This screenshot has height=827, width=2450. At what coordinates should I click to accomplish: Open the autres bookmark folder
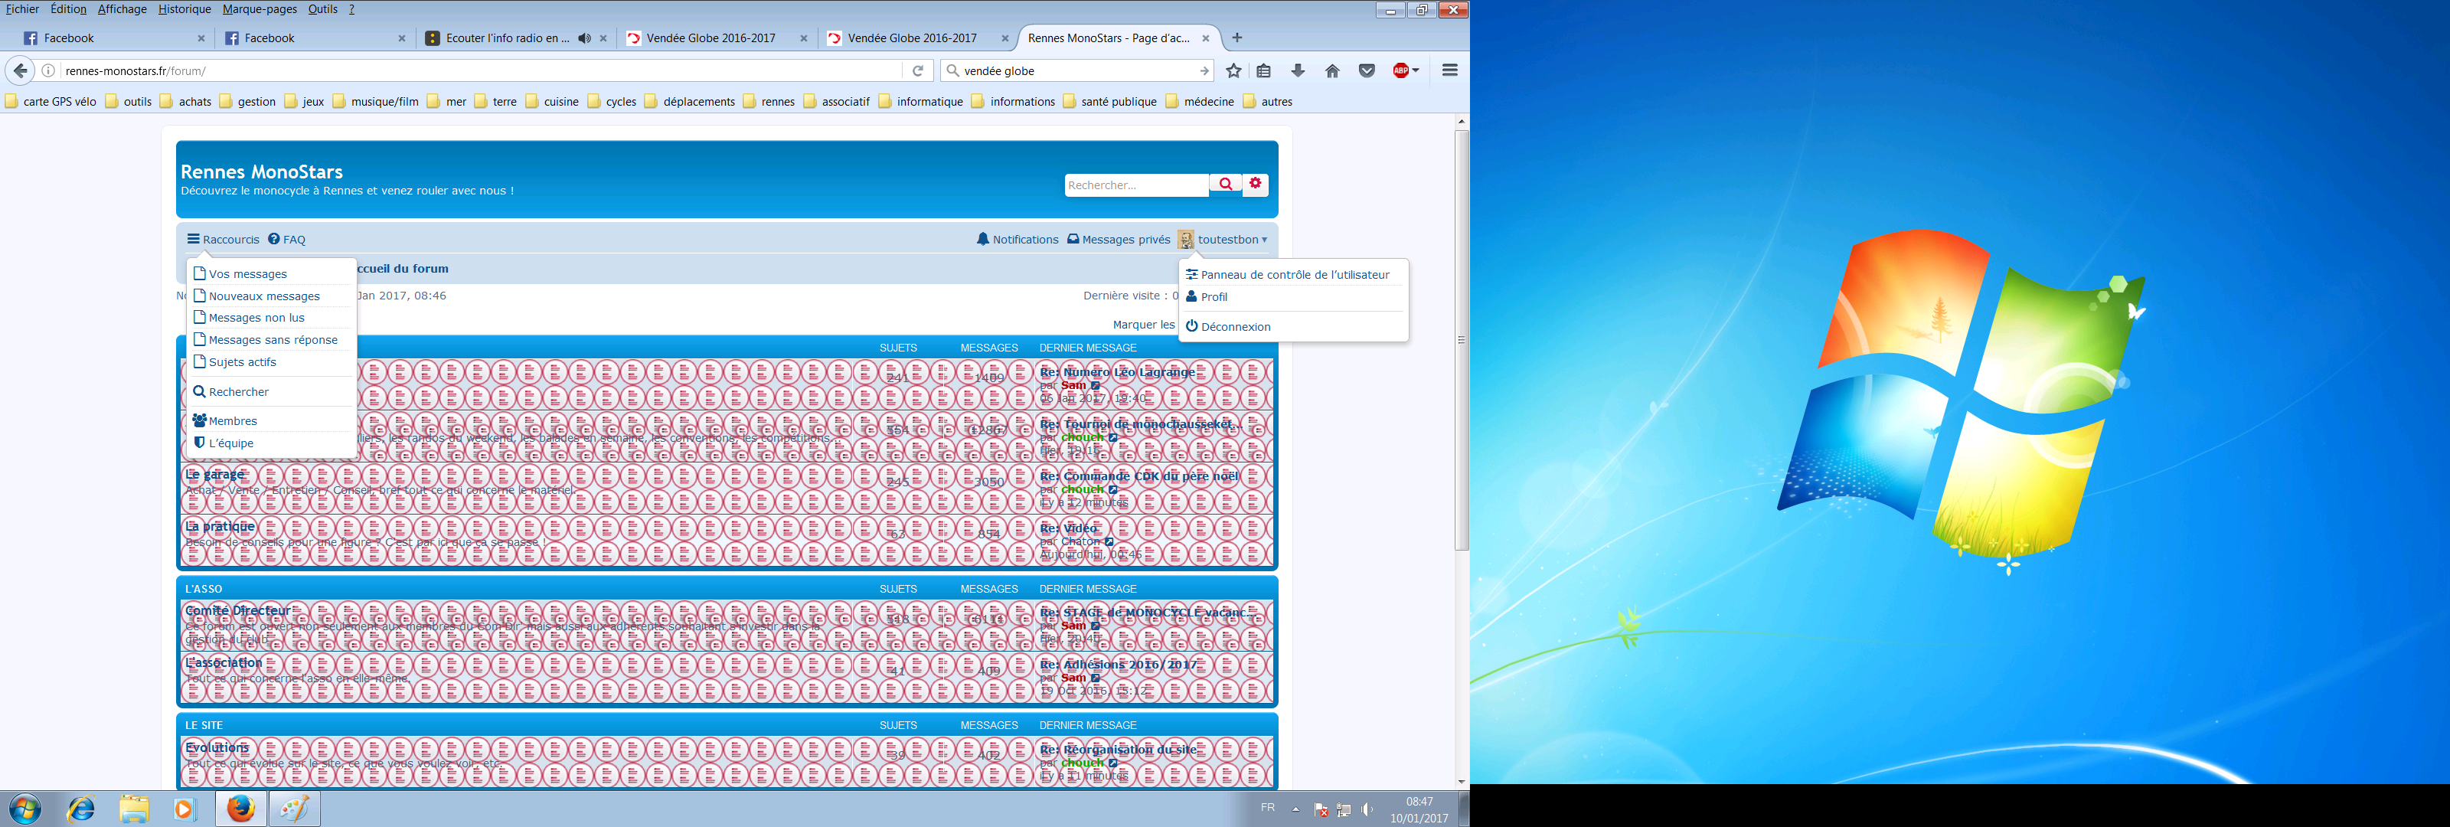pos(1268,102)
